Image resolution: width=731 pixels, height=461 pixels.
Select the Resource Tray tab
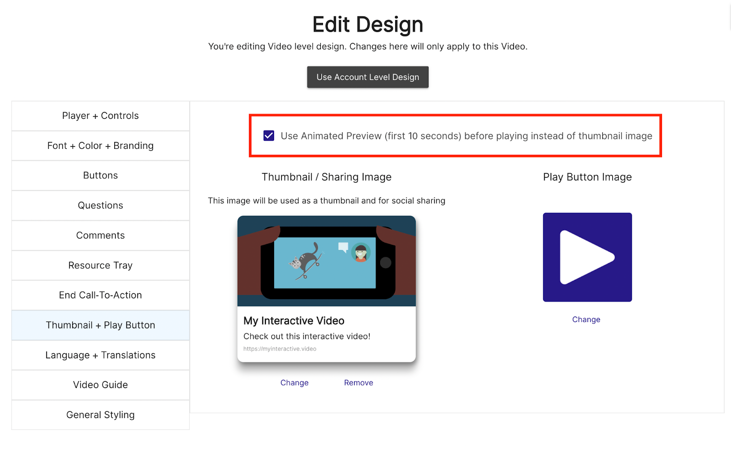(x=101, y=265)
